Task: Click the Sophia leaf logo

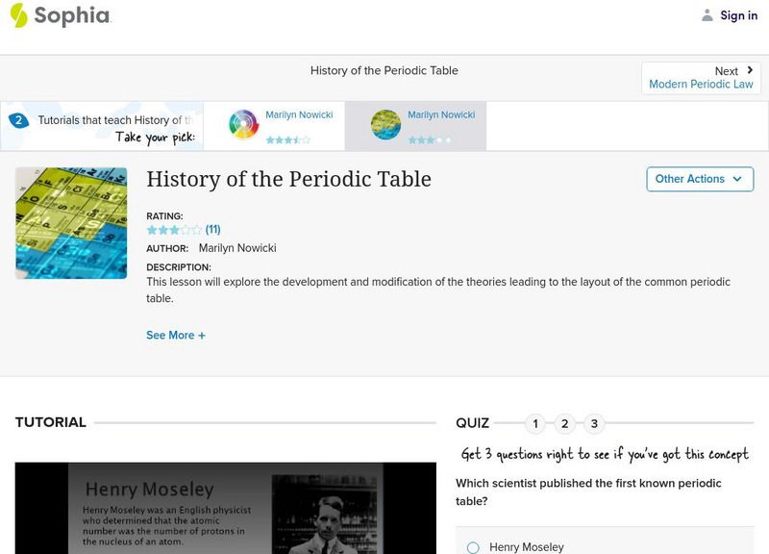Action: 17,15
